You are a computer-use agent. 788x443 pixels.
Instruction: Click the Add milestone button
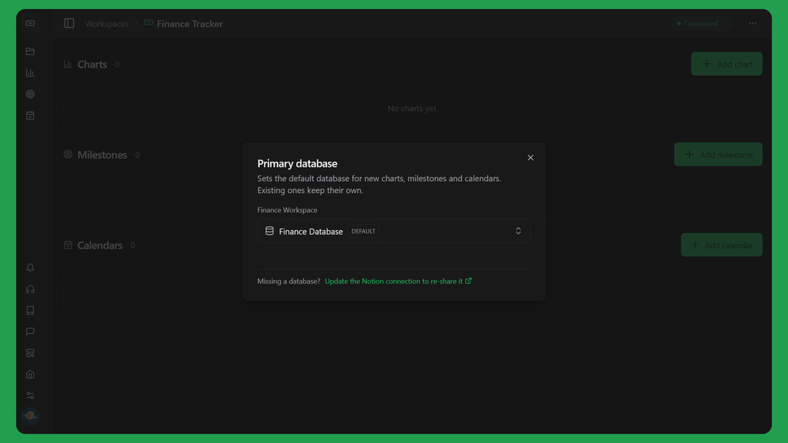[718, 154]
